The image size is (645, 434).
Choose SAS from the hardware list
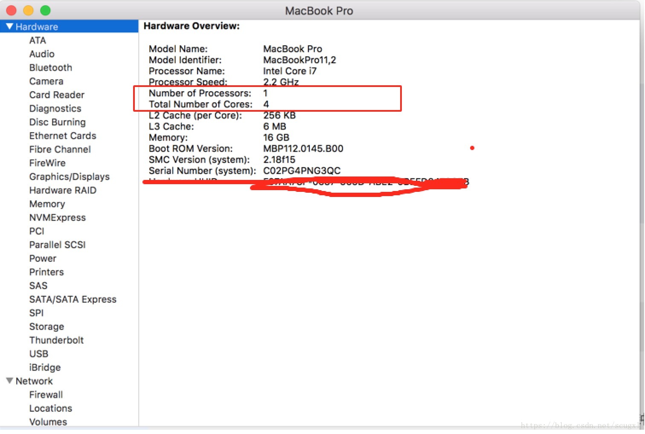click(38, 286)
